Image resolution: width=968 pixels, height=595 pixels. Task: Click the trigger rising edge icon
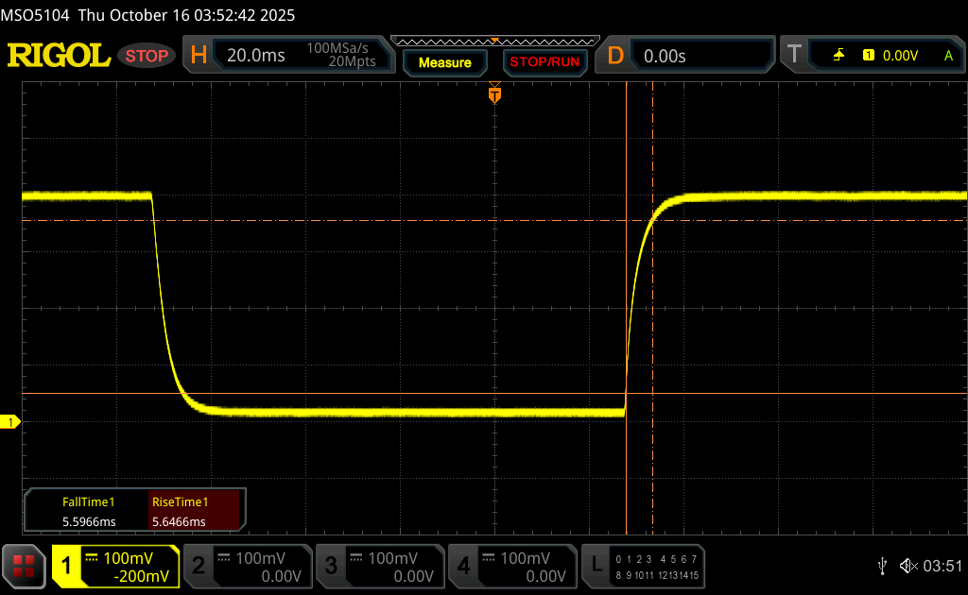point(838,56)
